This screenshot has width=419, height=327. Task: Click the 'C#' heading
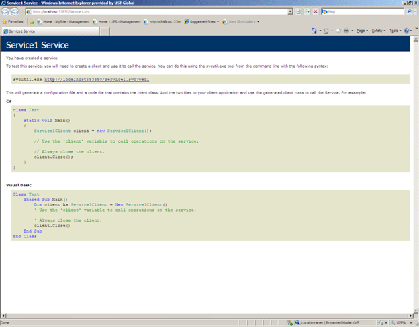(9, 101)
